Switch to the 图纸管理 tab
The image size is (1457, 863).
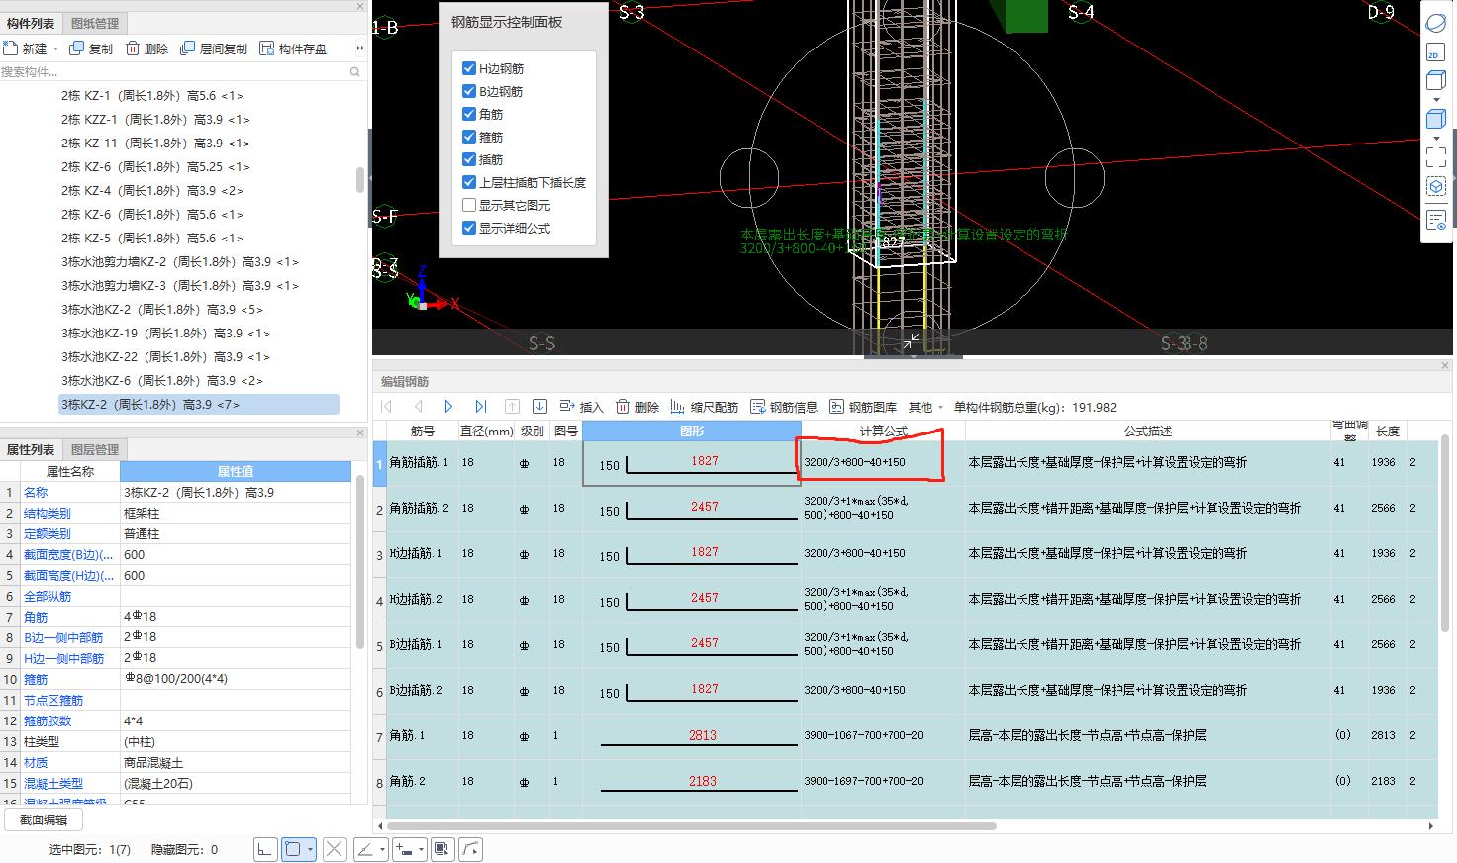[x=95, y=23]
